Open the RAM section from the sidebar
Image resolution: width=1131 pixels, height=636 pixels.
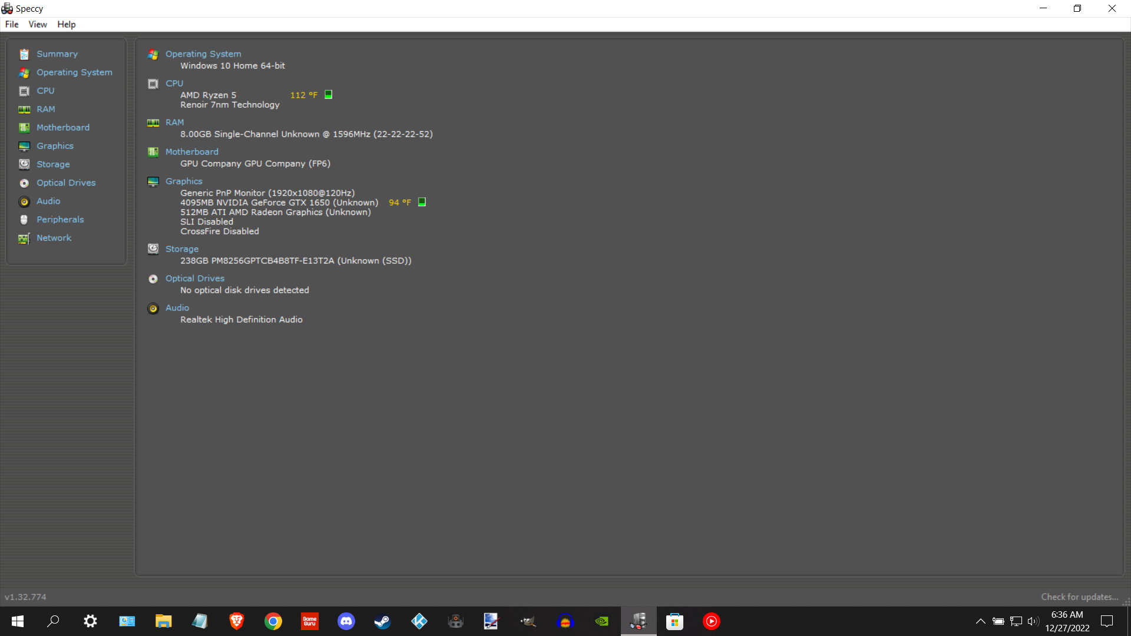click(x=45, y=109)
